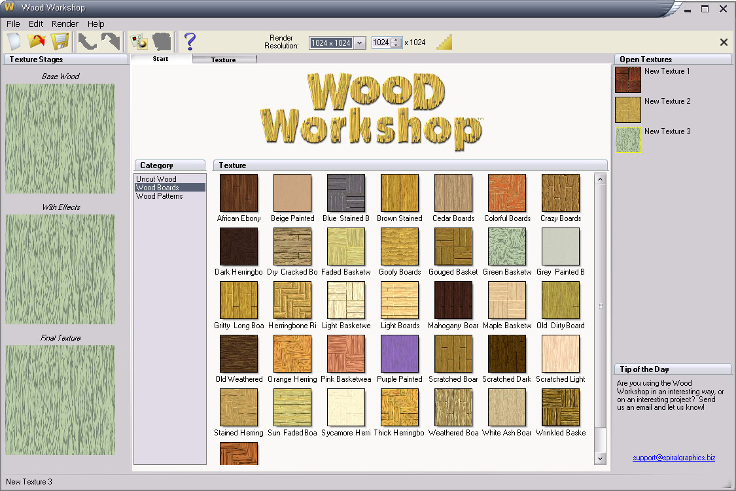Image resolution: width=736 pixels, height=491 pixels.
Task: Click the grey blob toolbar icon
Action: (x=162, y=42)
